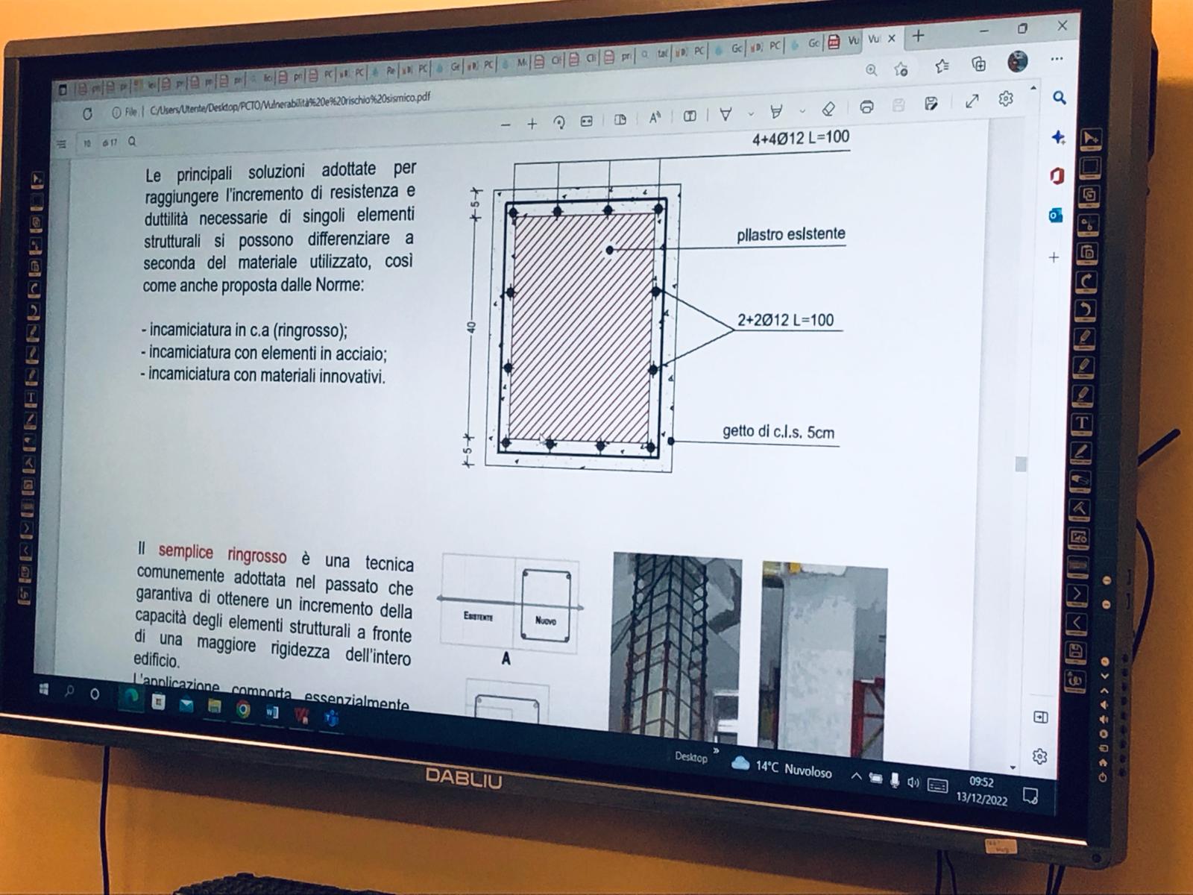Click the page number field showing 10
The width and height of the screenshot is (1193, 895).
tap(87, 143)
